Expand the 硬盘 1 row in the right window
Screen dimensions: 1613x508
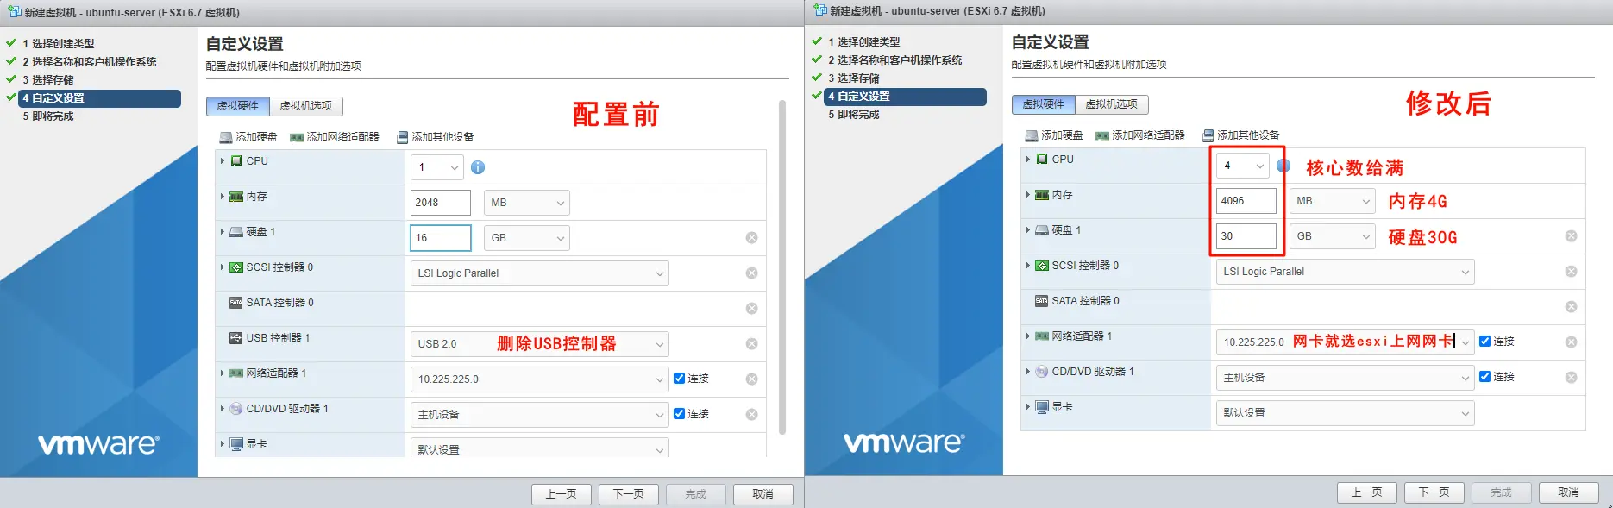[x=1028, y=230]
